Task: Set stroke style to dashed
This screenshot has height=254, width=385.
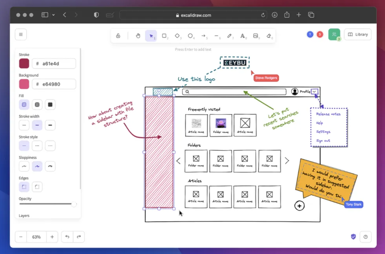Action: tap(37, 146)
